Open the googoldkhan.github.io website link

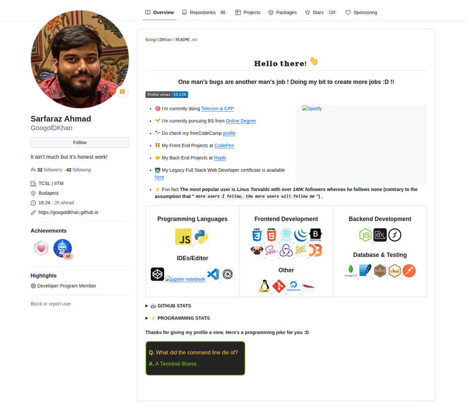(x=68, y=212)
